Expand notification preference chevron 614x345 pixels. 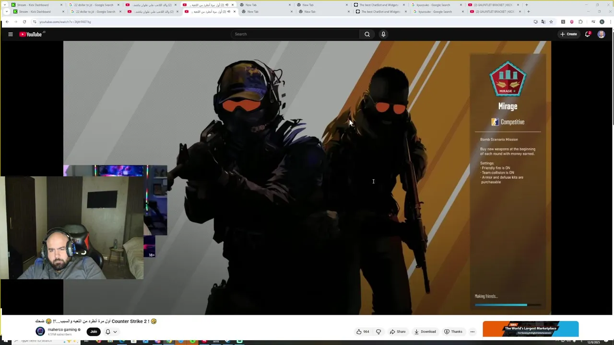[x=115, y=332]
